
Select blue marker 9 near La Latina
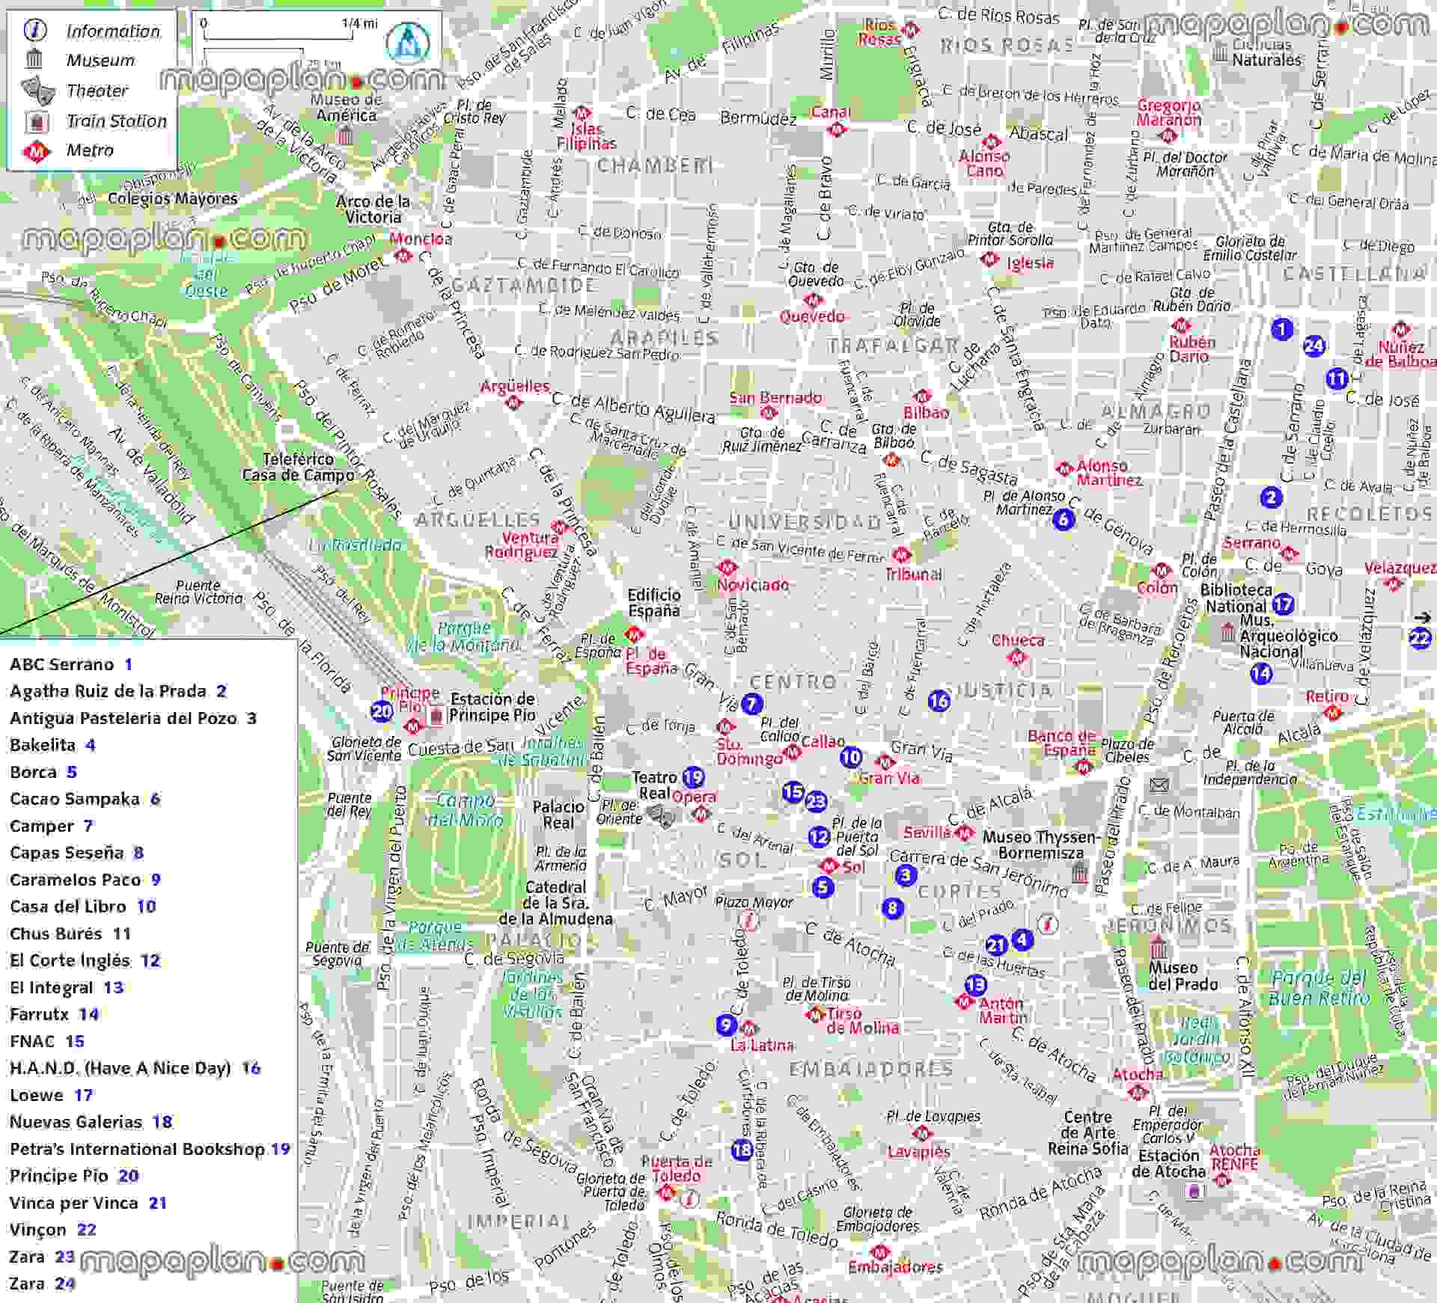725,1024
